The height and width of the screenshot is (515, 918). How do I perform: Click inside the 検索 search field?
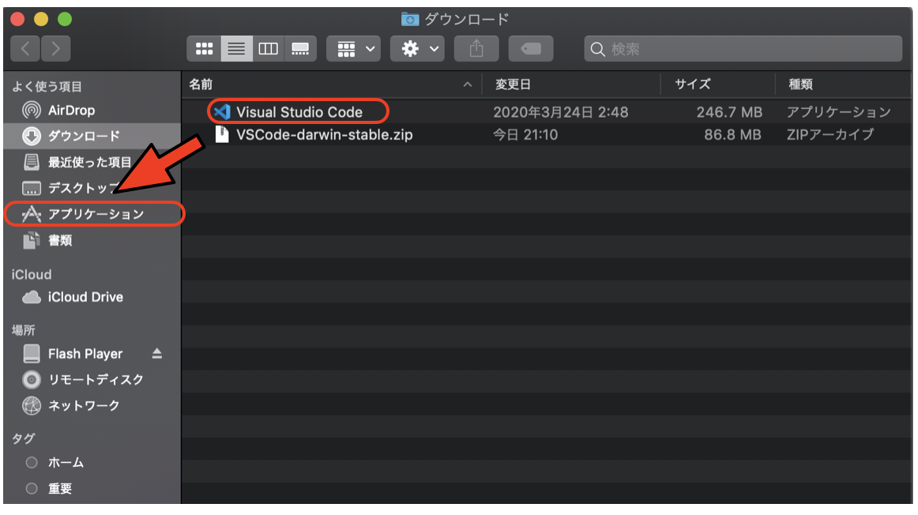[x=743, y=48]
